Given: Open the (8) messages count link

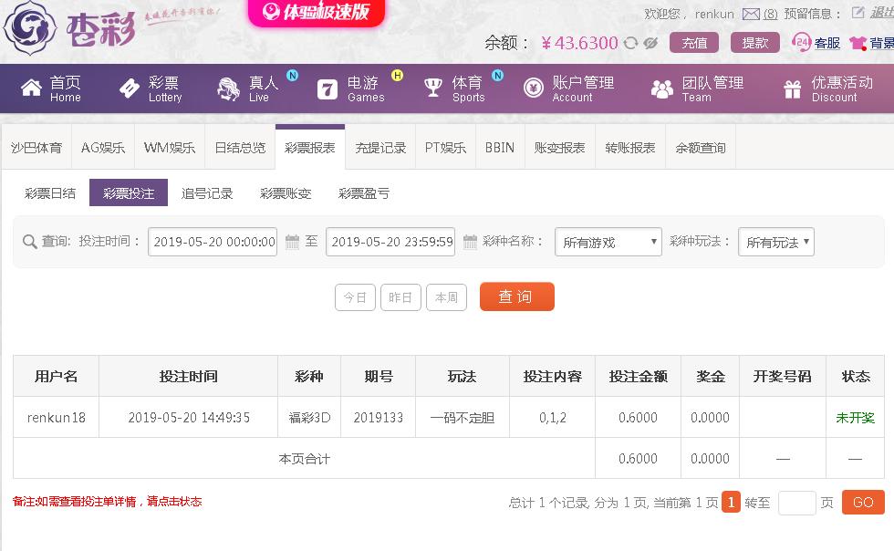Looking at the screenshot, I should [x=770, y=14].
